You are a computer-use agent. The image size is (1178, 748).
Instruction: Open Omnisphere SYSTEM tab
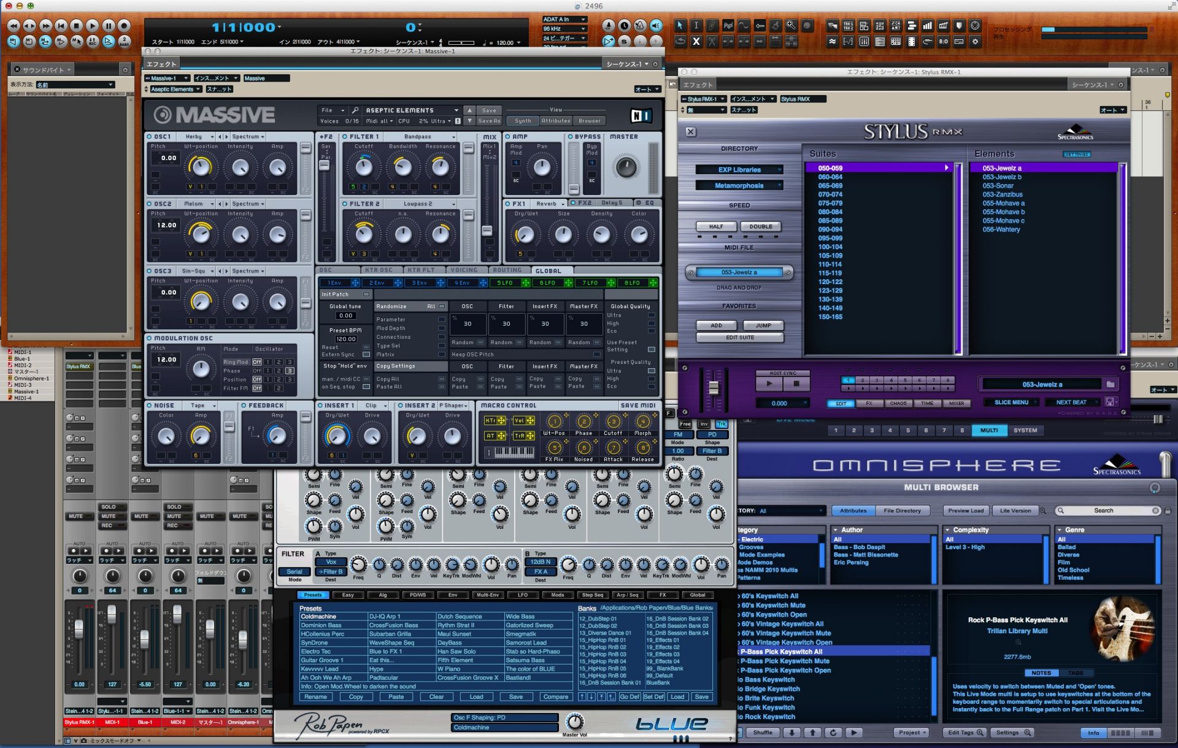1025,431
